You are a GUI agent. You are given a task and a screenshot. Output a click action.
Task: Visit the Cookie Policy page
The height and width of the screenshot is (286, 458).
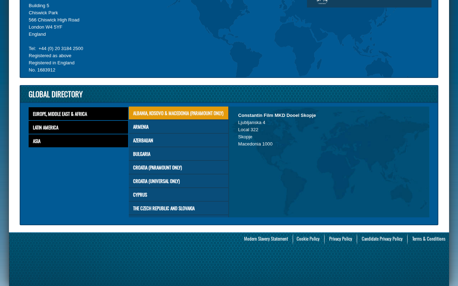tap(308, 238)
